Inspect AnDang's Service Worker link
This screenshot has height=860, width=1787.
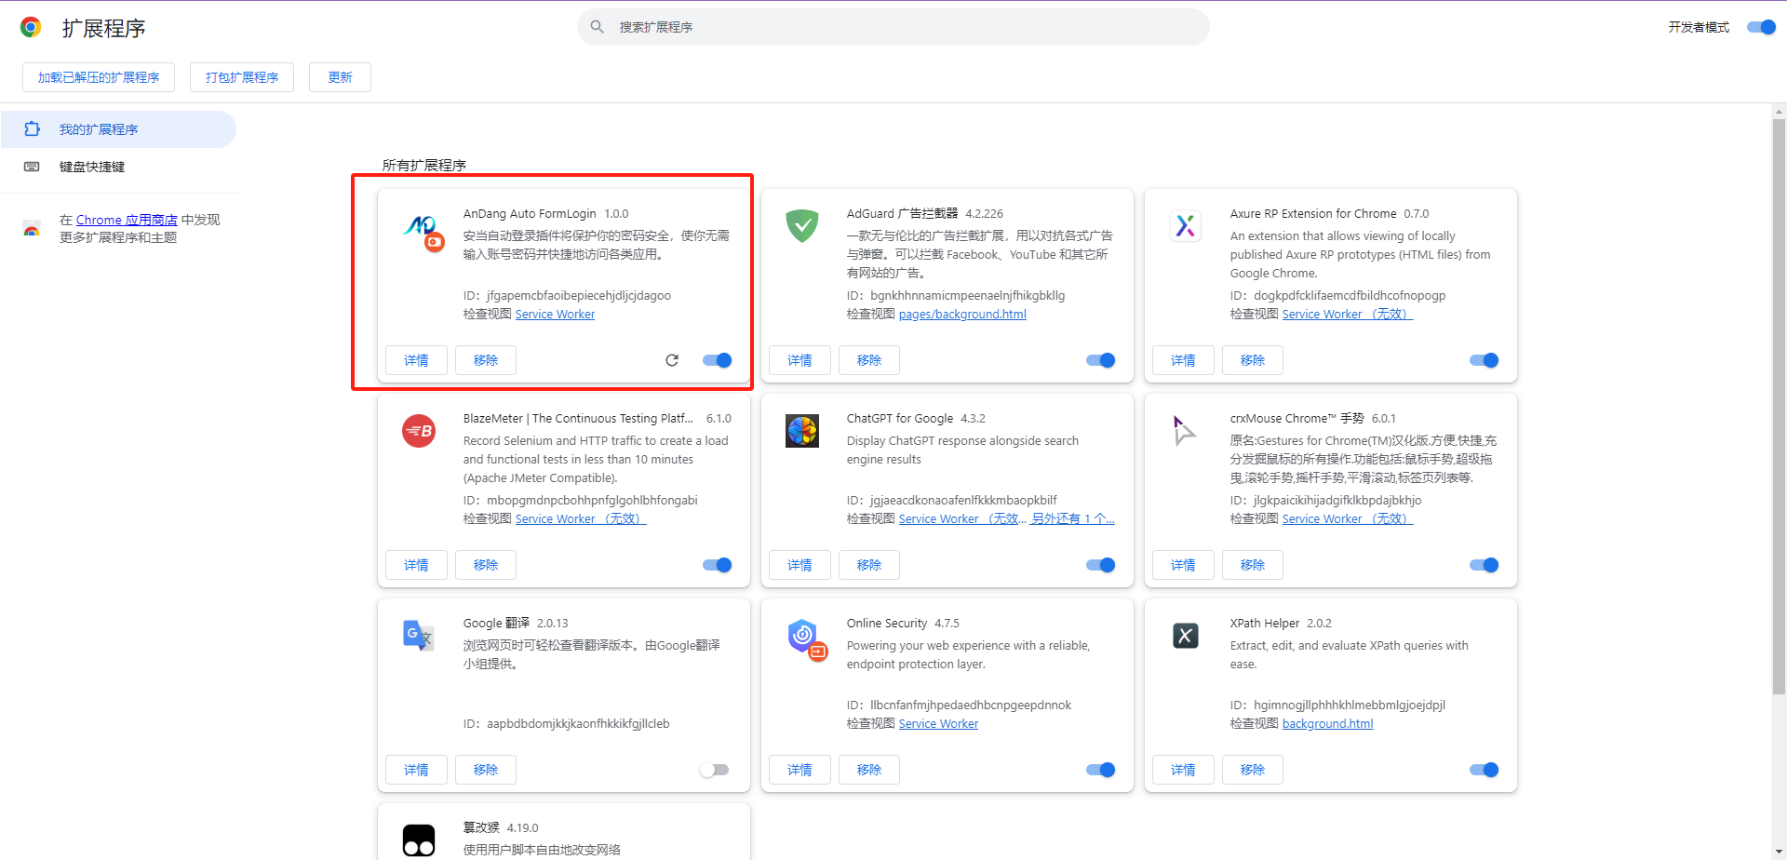(555, 315)
